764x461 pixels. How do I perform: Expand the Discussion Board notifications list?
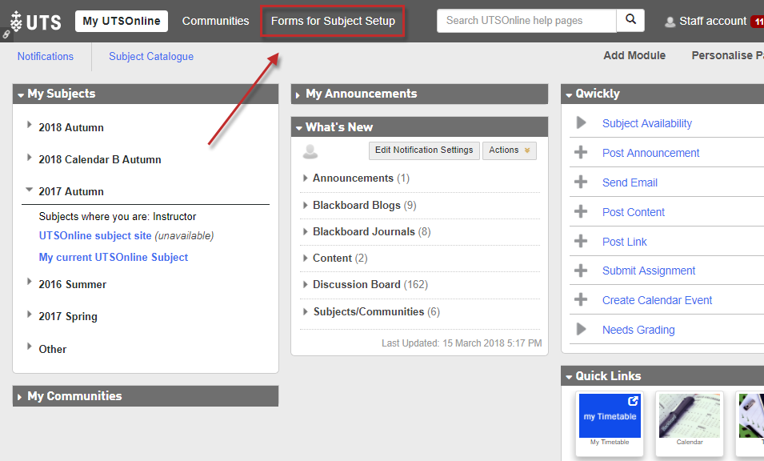tap(306, 285)
